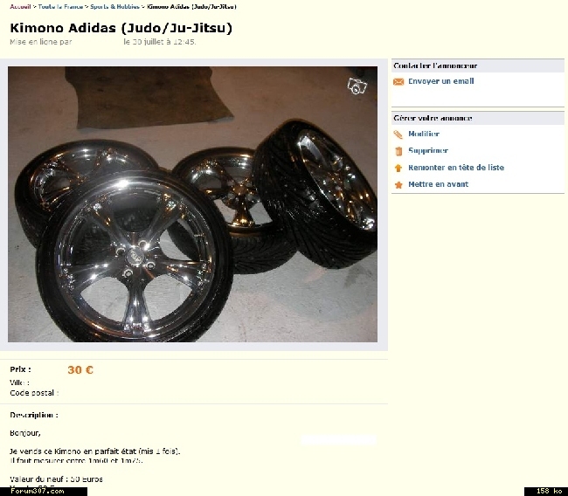Go to Accueil in breadcrumb
The width and height of the screenshot is (568, 496).
[20, 6]
